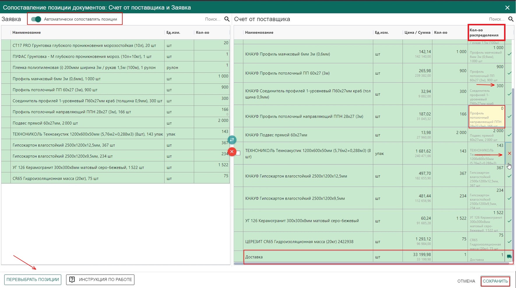Click the Счет от поставщика search field

[497, 19]
